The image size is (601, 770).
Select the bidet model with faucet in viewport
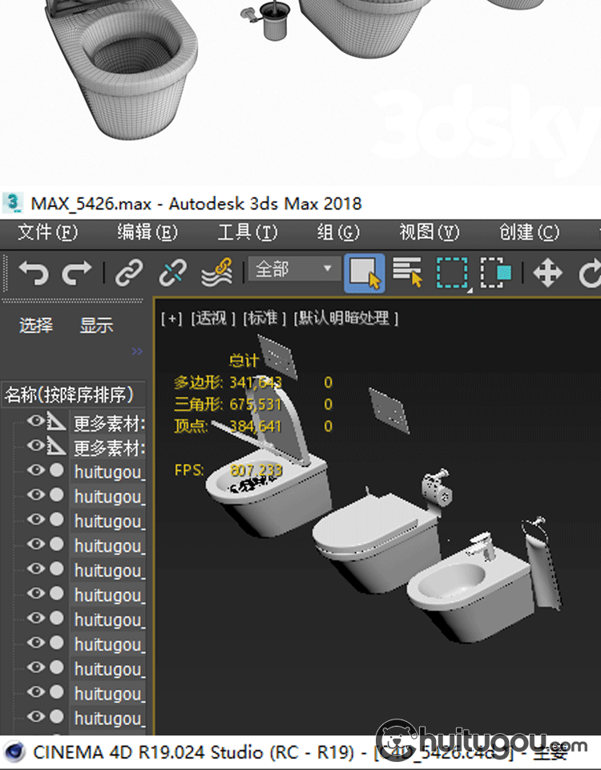(x=469, y=590)
